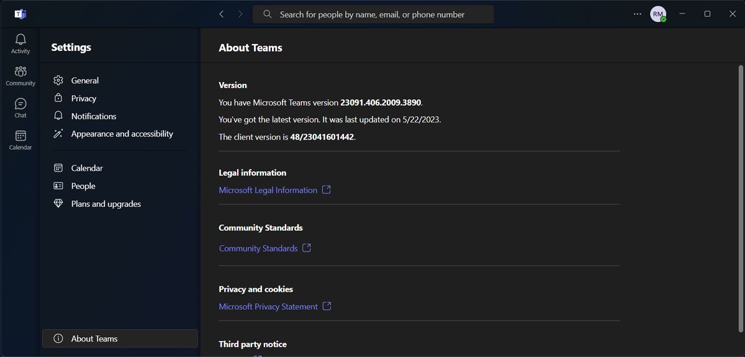Click the Privacy and cookies heading

click(x=256, y=289)
